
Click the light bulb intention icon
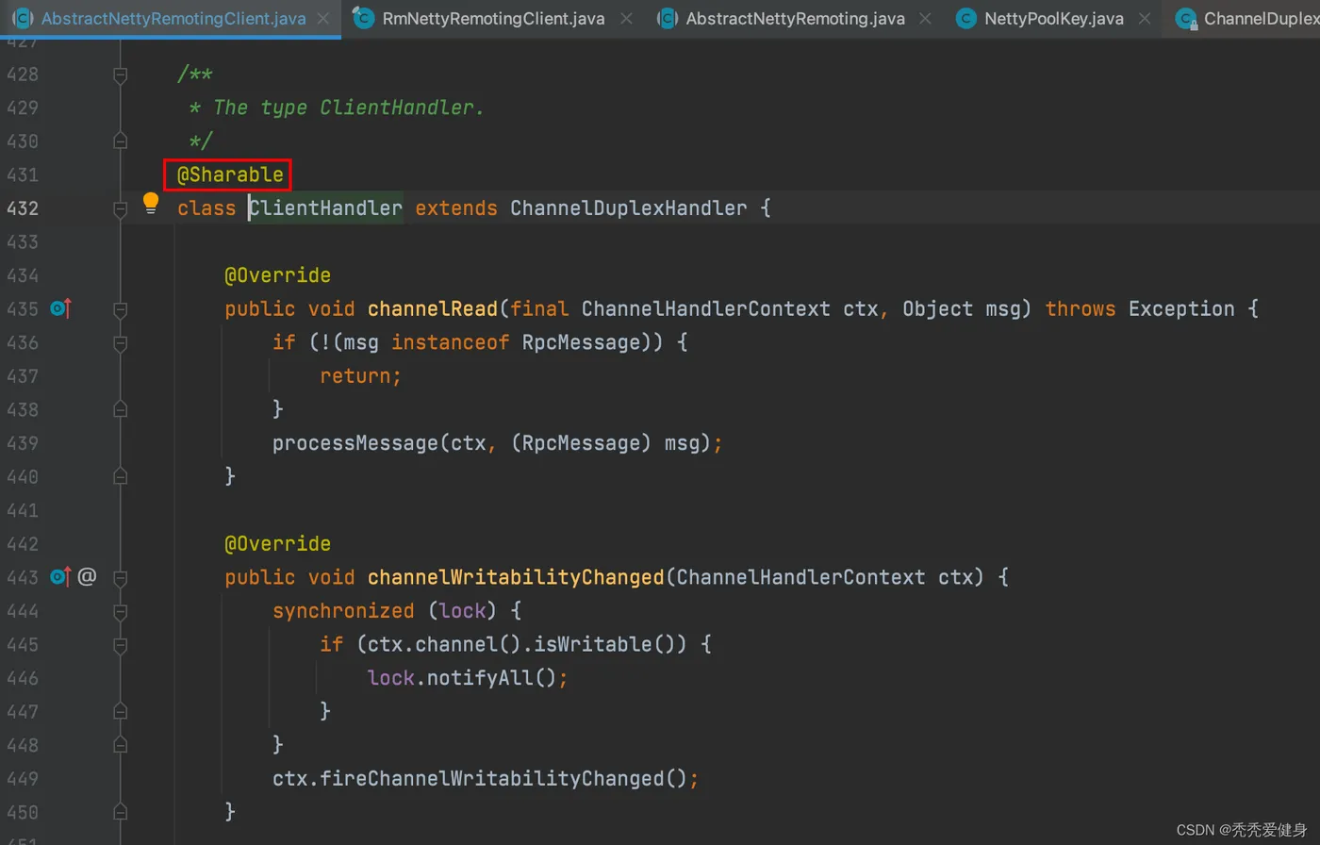point(151,203)
